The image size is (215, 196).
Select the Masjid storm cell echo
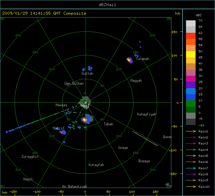point(62,131)
